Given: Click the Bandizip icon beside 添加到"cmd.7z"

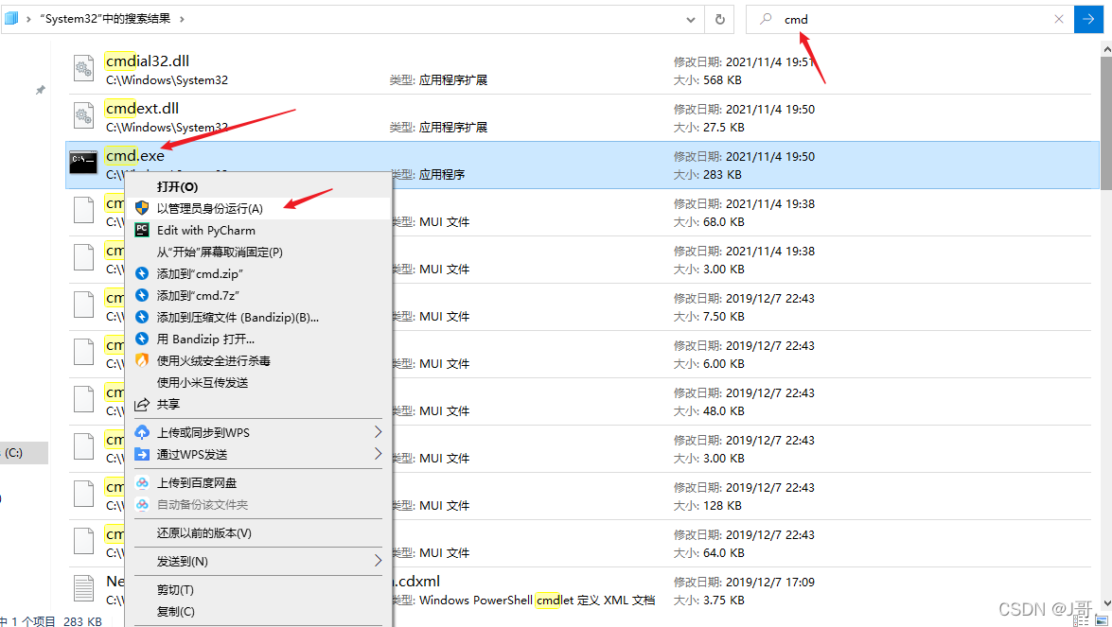Looking at the screenshot, I should coord(142,295).
